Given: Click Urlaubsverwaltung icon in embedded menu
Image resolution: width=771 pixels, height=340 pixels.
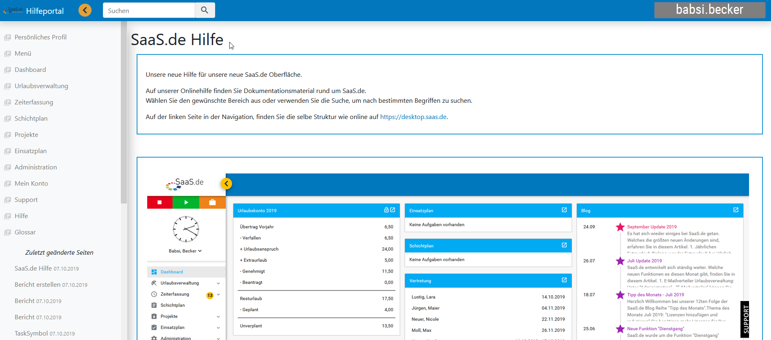Looking at the screenshot, I should pyautogui.click(x=154, y=283).
